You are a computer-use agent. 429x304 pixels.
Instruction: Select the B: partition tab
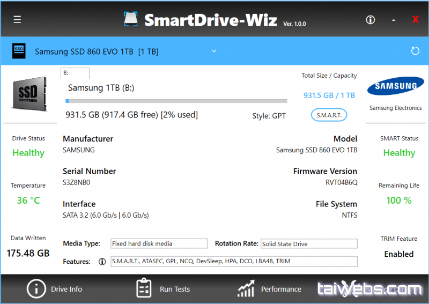[75, 73]
